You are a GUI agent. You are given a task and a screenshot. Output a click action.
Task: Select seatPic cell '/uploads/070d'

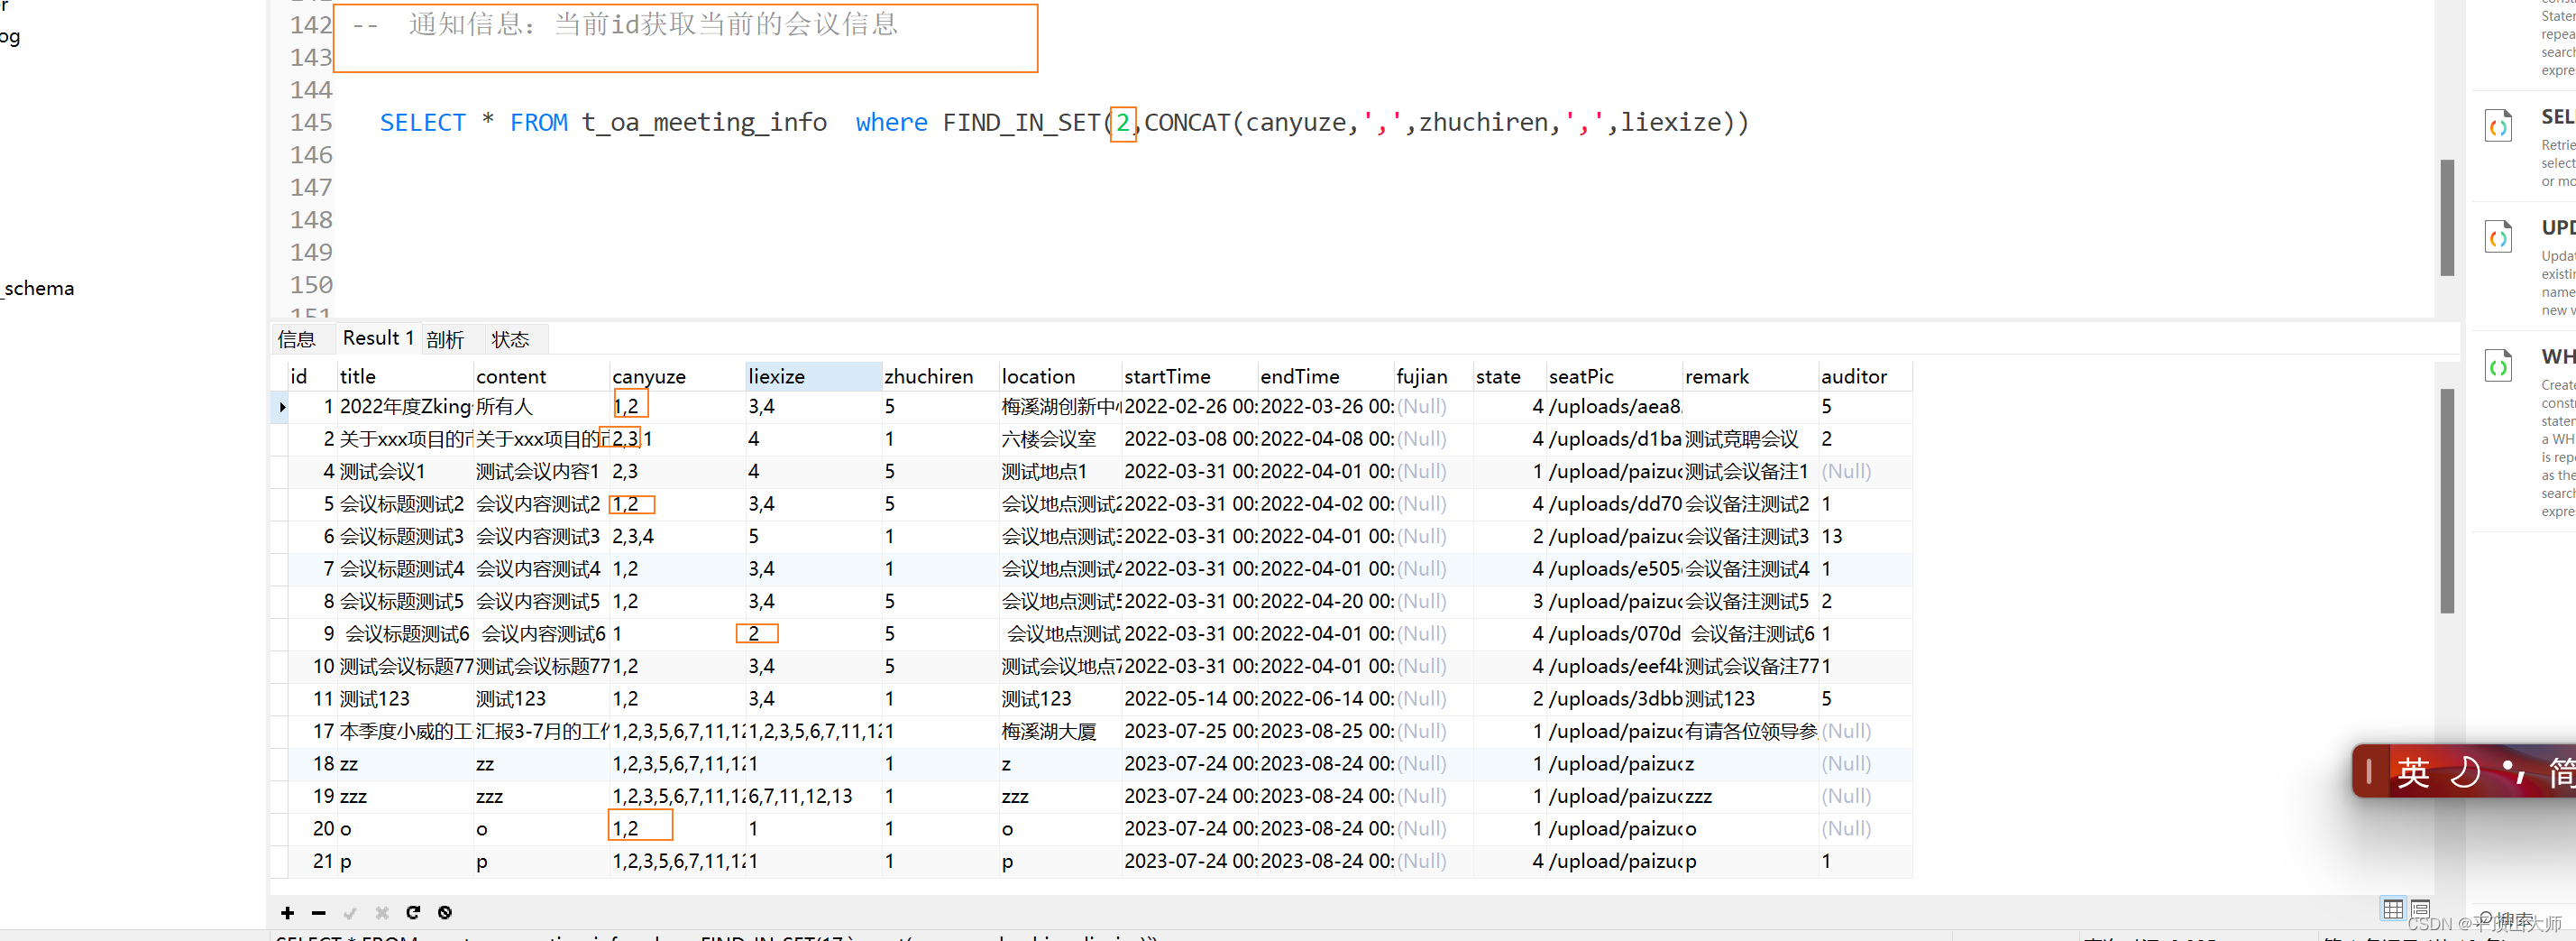(x=1614, y=633)
